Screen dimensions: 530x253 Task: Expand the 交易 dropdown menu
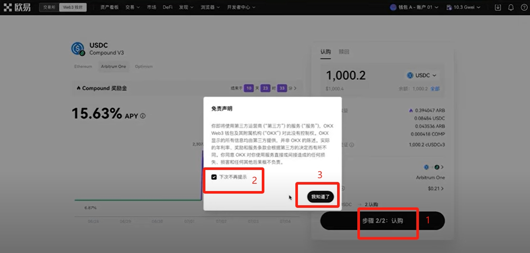click(133, 7)
